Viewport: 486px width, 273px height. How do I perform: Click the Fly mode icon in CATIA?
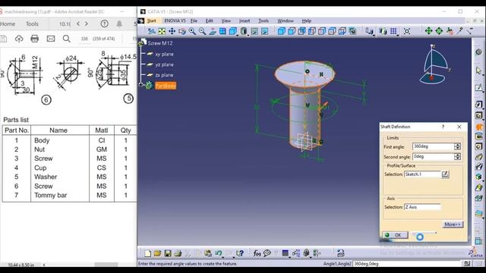coord(152,31)
